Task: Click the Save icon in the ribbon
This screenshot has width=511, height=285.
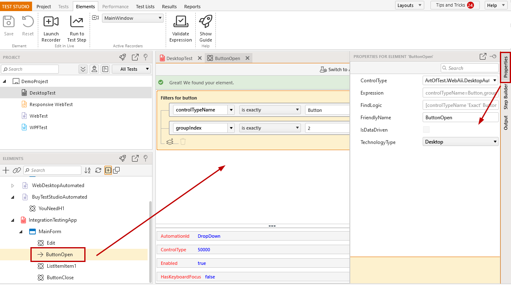Action: tap(9, 22)
